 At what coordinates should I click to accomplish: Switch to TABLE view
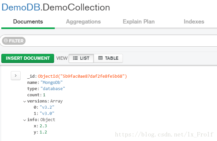click(x=108, y=58)
